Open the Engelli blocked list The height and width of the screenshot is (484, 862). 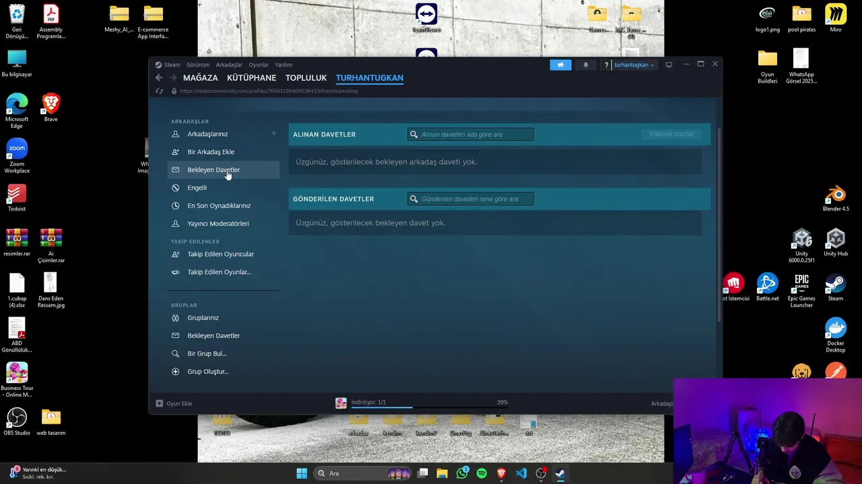tap(224, 188)
